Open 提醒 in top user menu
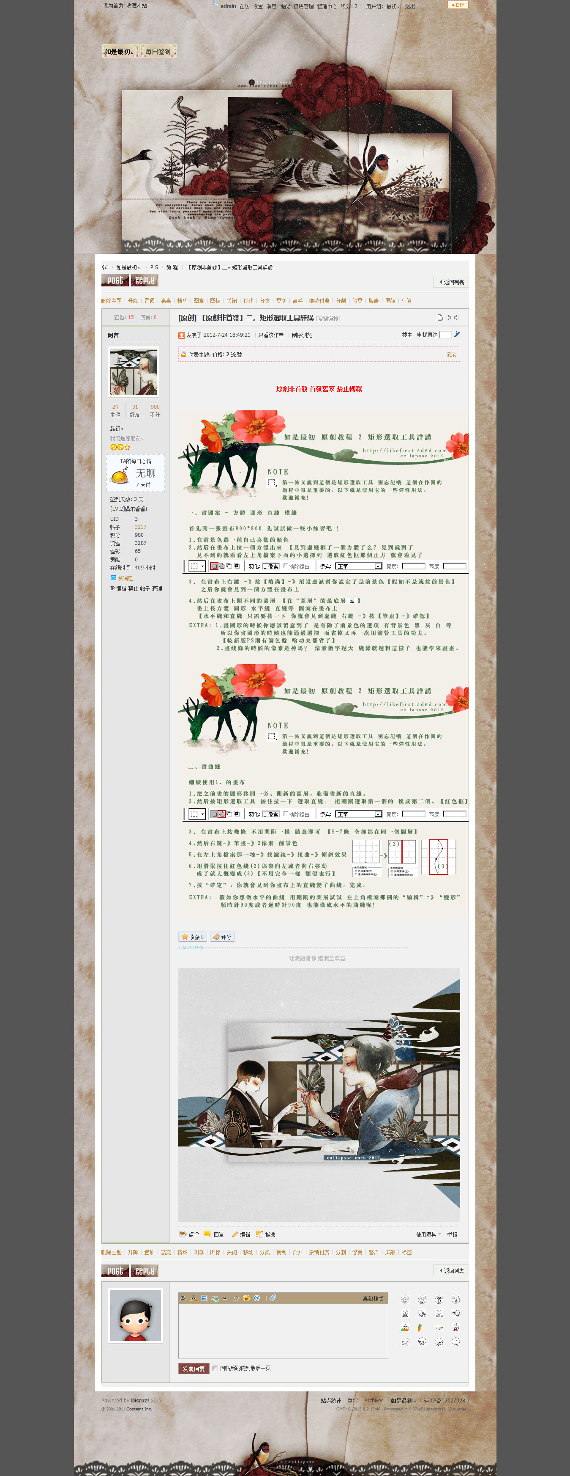Screen dimensions: 570x1476 [x=285, y=6]
